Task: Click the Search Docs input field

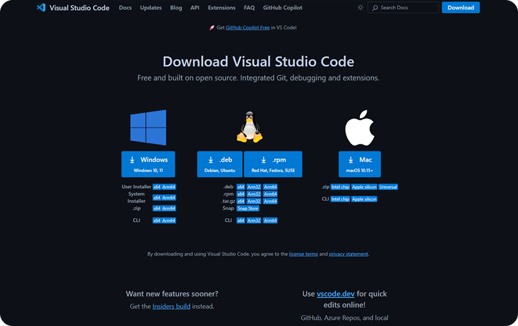Action: click(403, 8)
